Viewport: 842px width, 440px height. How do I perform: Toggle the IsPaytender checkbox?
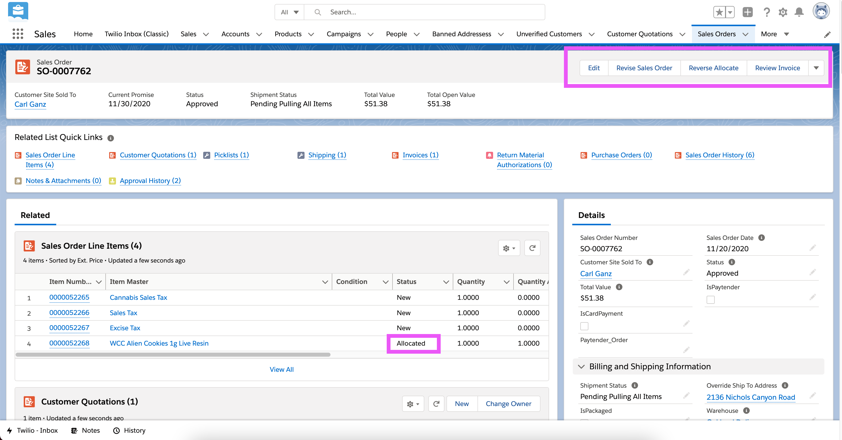[x=711, y=300]
